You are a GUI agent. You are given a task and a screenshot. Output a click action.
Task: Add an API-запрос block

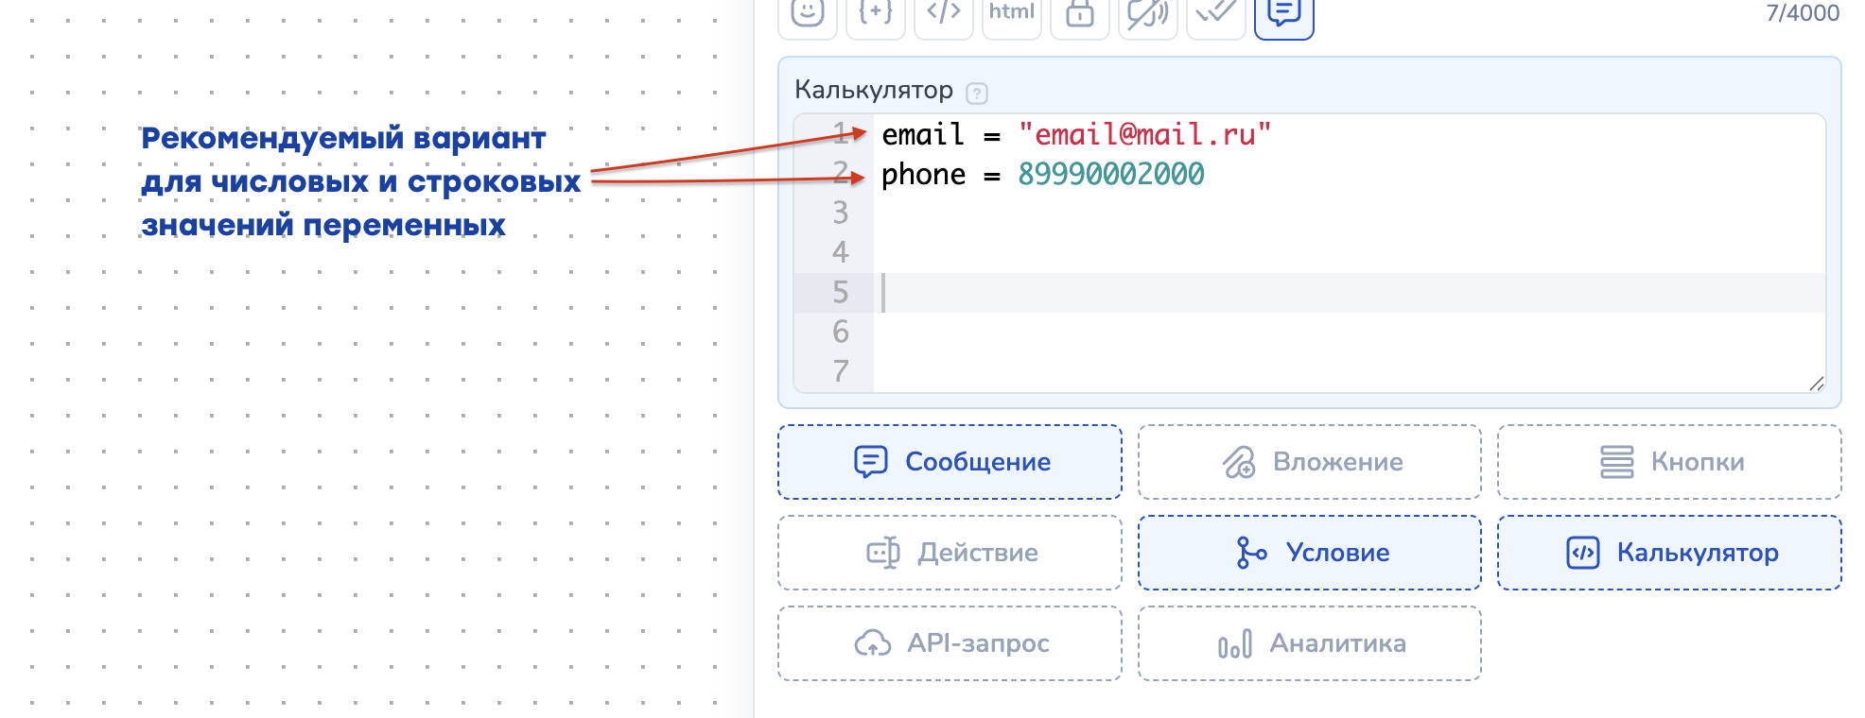950,643
